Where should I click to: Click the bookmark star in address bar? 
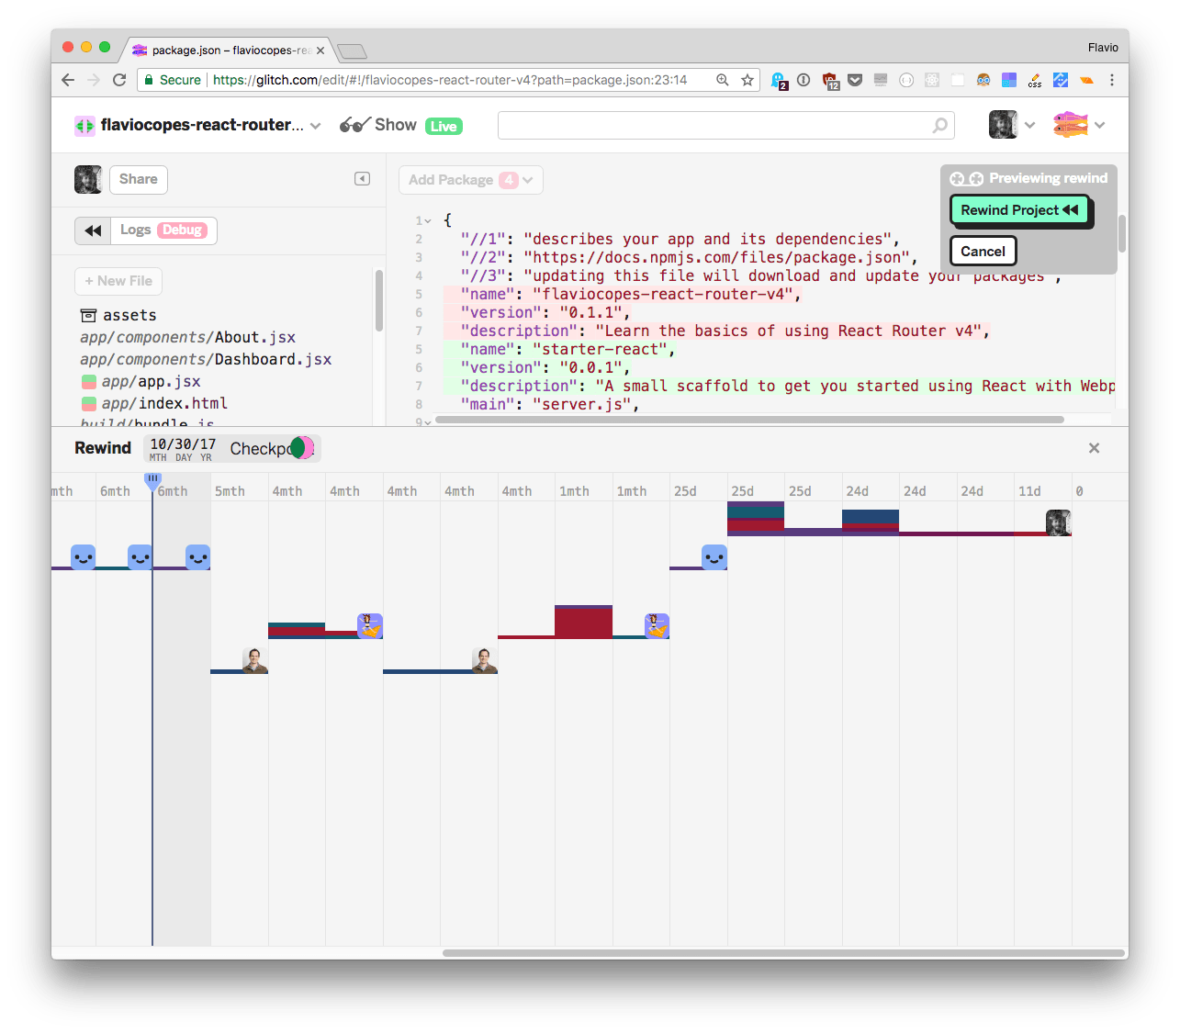747,80
